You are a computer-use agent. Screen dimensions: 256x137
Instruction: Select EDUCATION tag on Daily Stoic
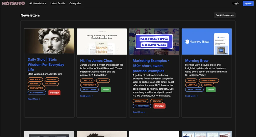coord(35,79)
